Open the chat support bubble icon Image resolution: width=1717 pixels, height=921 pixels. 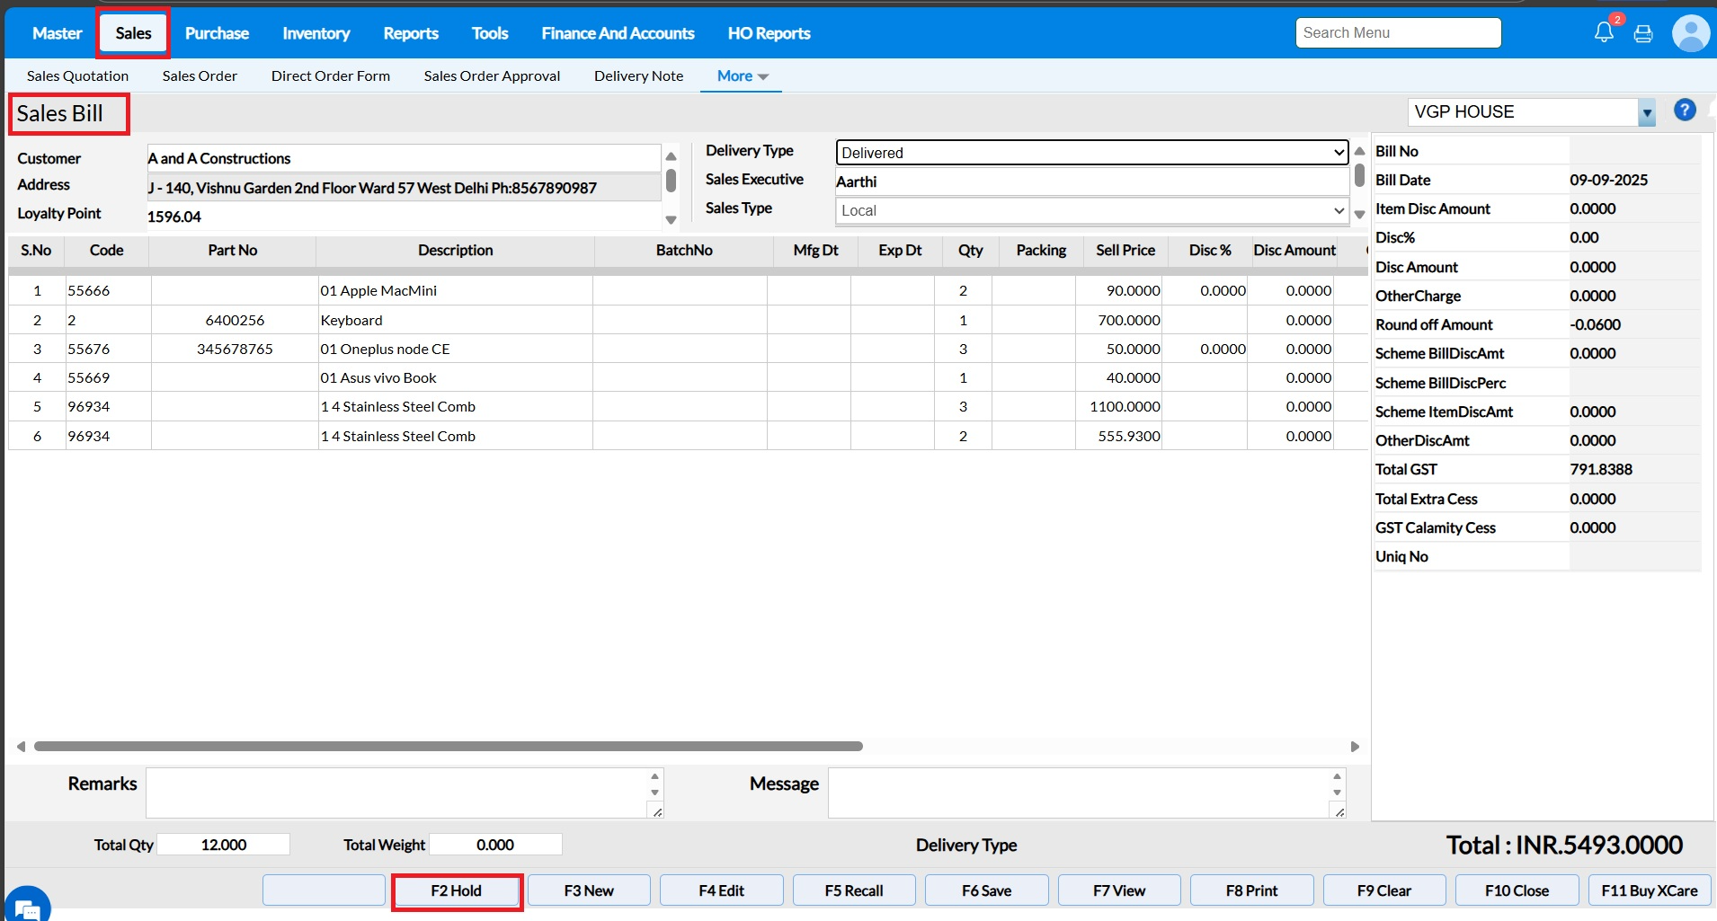click(x=27, y=906)
